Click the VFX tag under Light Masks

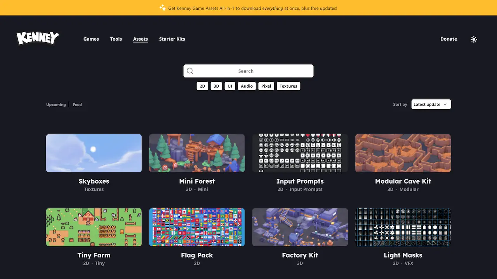coord(409,263)
